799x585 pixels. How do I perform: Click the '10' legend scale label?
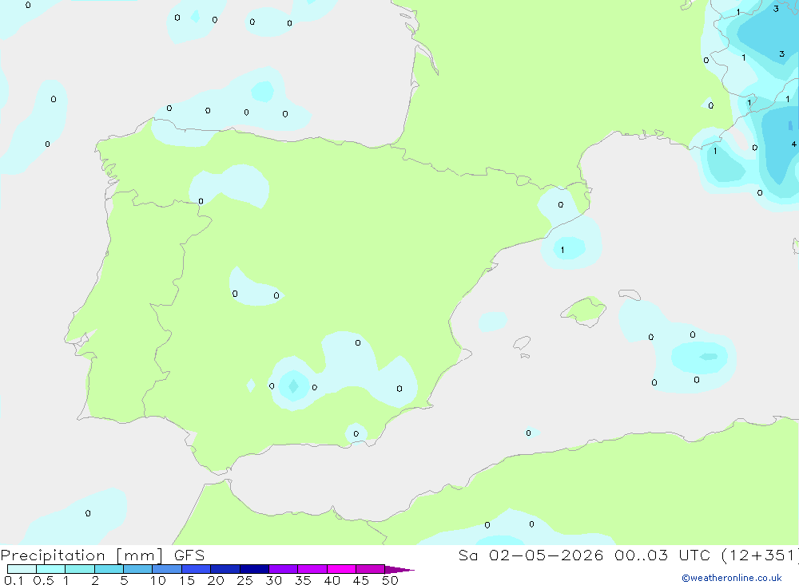(x=158, y=580)
